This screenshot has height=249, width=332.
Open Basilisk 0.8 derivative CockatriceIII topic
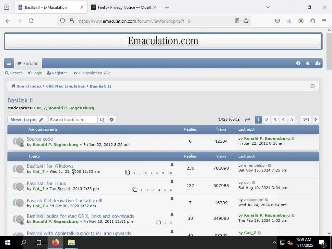(65, 200)
